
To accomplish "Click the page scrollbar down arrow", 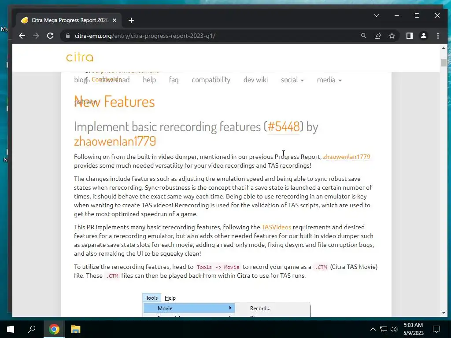I will pos(444,313).
